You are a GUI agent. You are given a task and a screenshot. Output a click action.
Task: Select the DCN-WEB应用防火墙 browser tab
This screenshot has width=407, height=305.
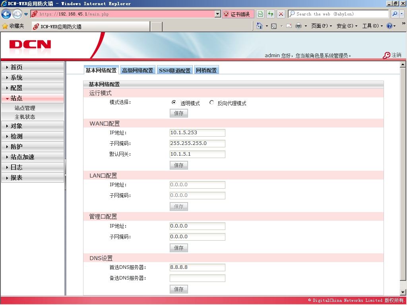91,26
